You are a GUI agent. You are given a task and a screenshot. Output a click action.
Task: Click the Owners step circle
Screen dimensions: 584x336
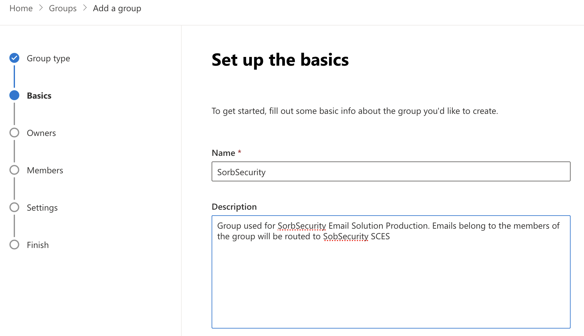click(x=14, y=133)
